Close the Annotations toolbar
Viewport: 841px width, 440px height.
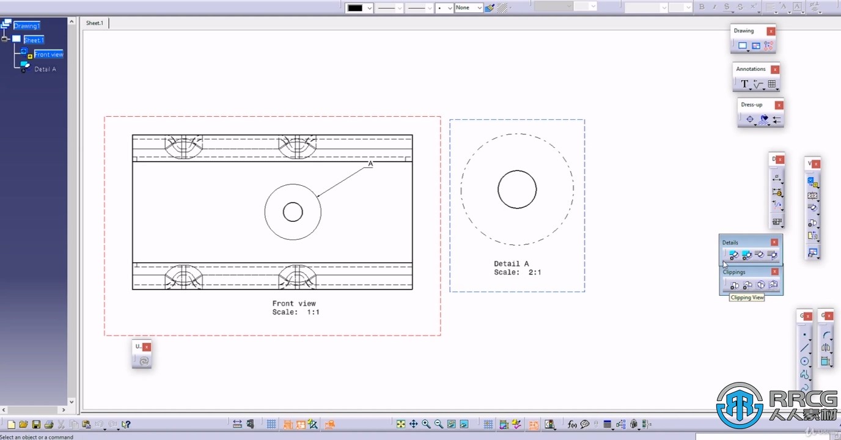(x=774, y=69)
